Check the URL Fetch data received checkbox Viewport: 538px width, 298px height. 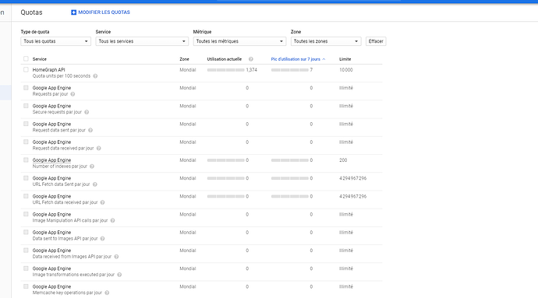pos(26,196)
